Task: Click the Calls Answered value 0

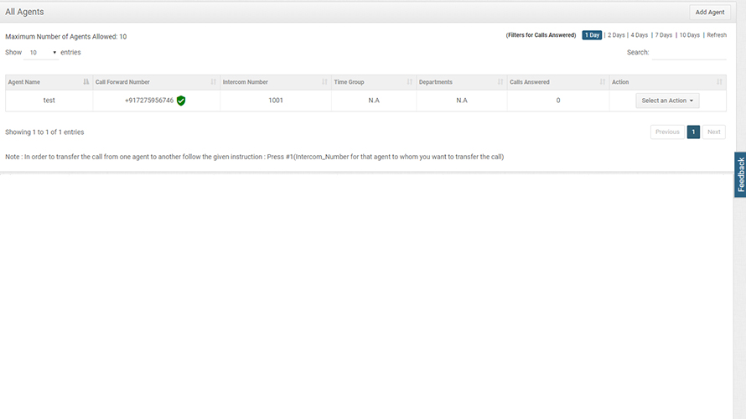Action: click(558, 101)
